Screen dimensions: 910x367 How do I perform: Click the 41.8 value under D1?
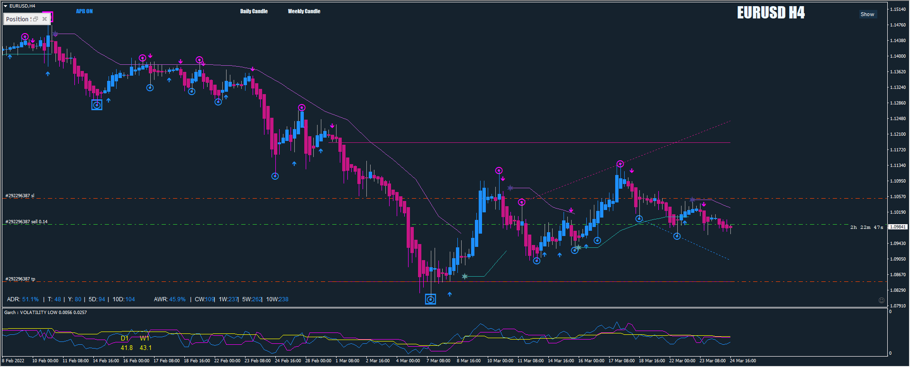coord(127,348)
